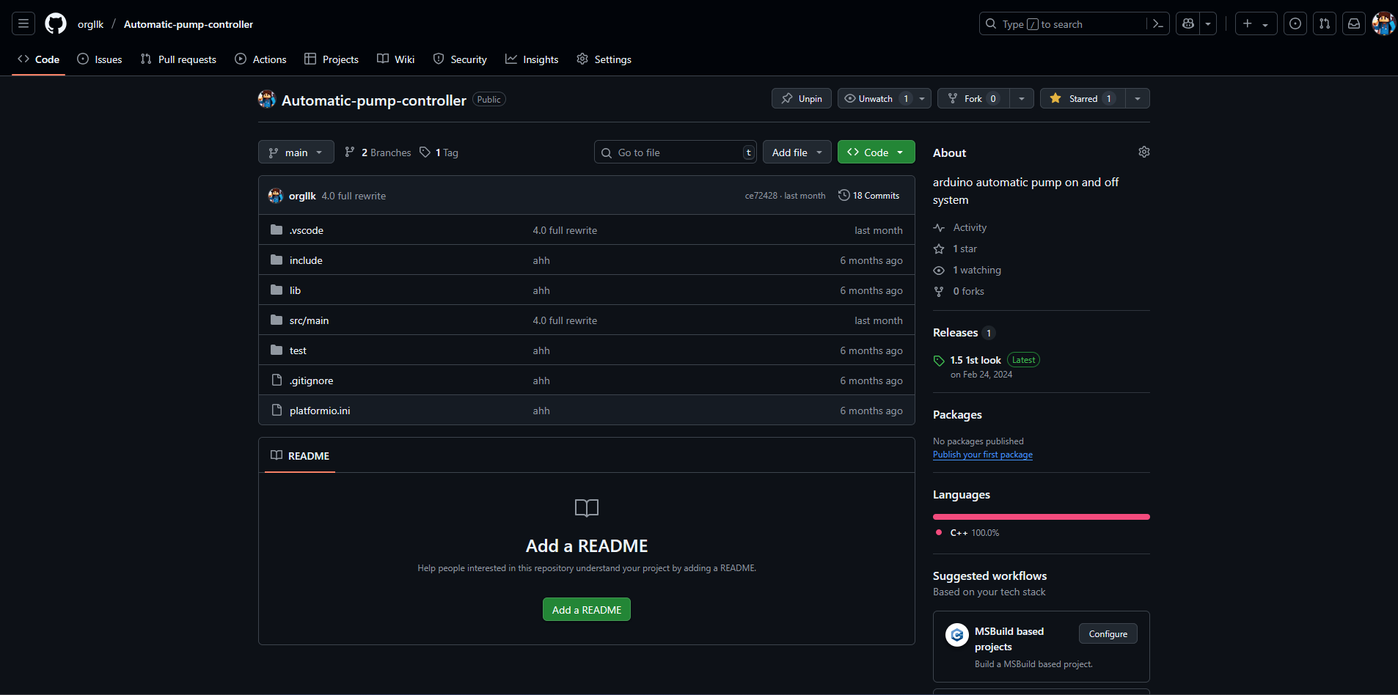
Task: Click the C++ 100.0% language entry
Action: click(967, 533)
